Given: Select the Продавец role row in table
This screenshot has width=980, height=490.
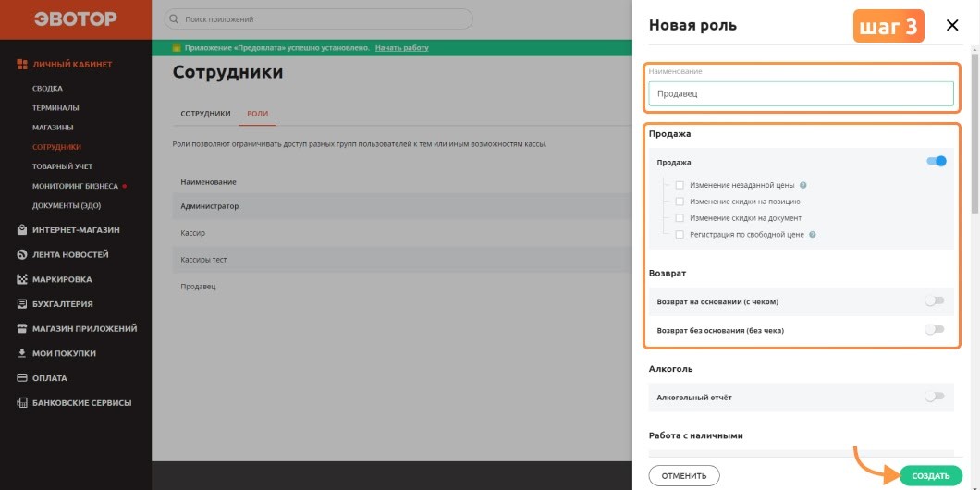Looking at the screenshot, I should click(x=402, y=287).
